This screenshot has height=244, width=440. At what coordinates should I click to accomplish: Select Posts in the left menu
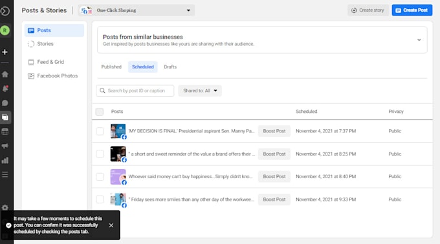tap(54, 30)
